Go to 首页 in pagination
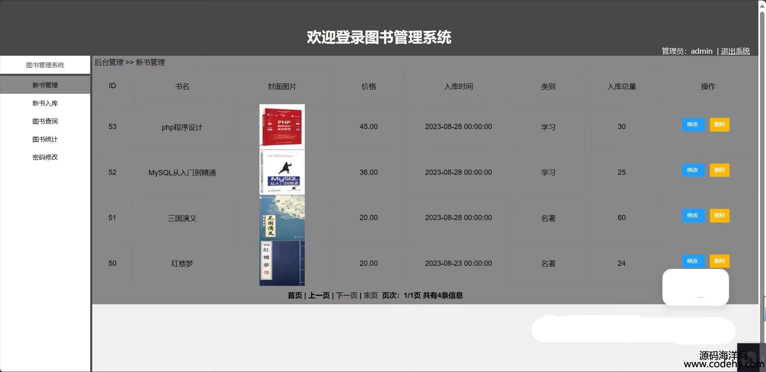This screenshot has height=372, width=766. 295,295
